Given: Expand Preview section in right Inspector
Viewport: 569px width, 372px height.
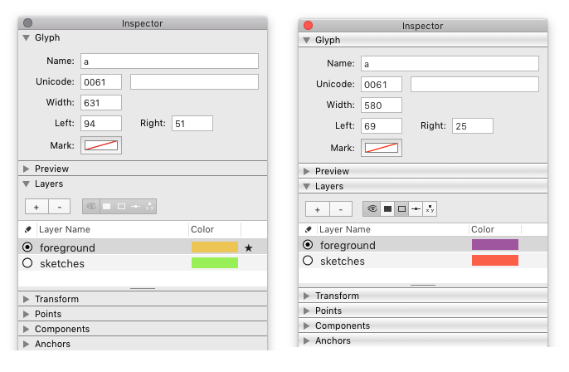Looking at the screenshot, I should click(307, 171).
